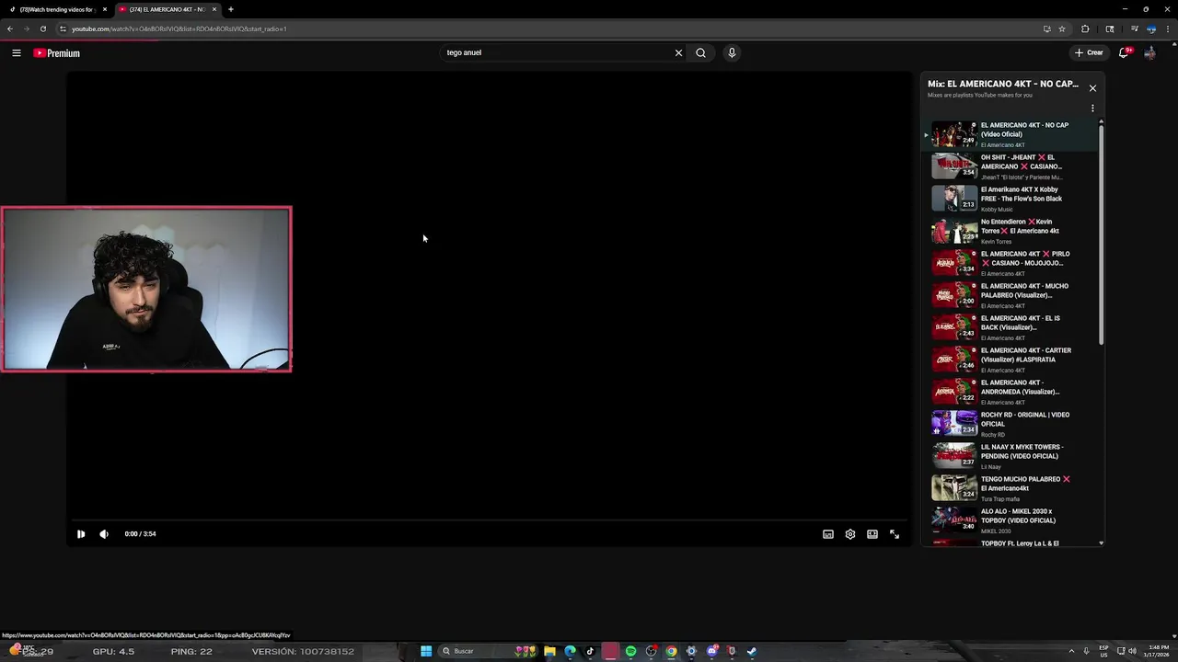Screen dimensions: 1178x662
Task: Click the browser address bar URL
Action: (179, 29)
